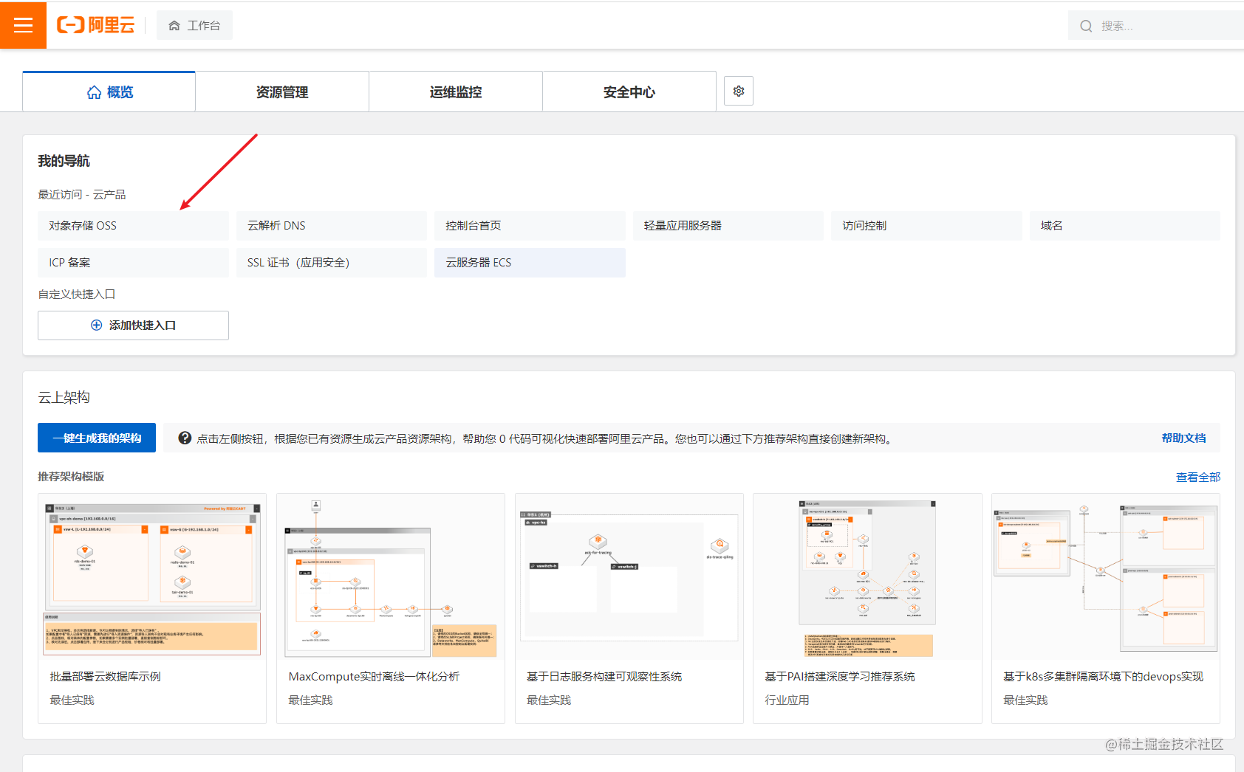This screenshot has width=1244, height=772.
Task: Click the 行业应用 category label
Action: pos(787,700)
